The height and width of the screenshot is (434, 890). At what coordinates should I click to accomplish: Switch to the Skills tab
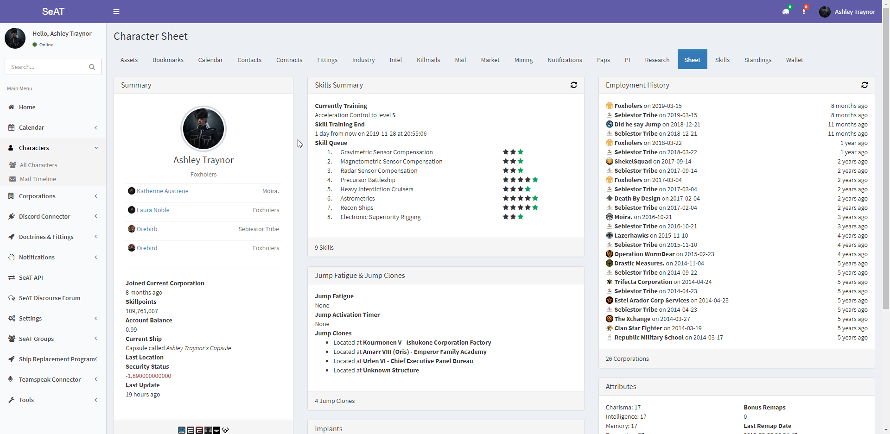722,60
